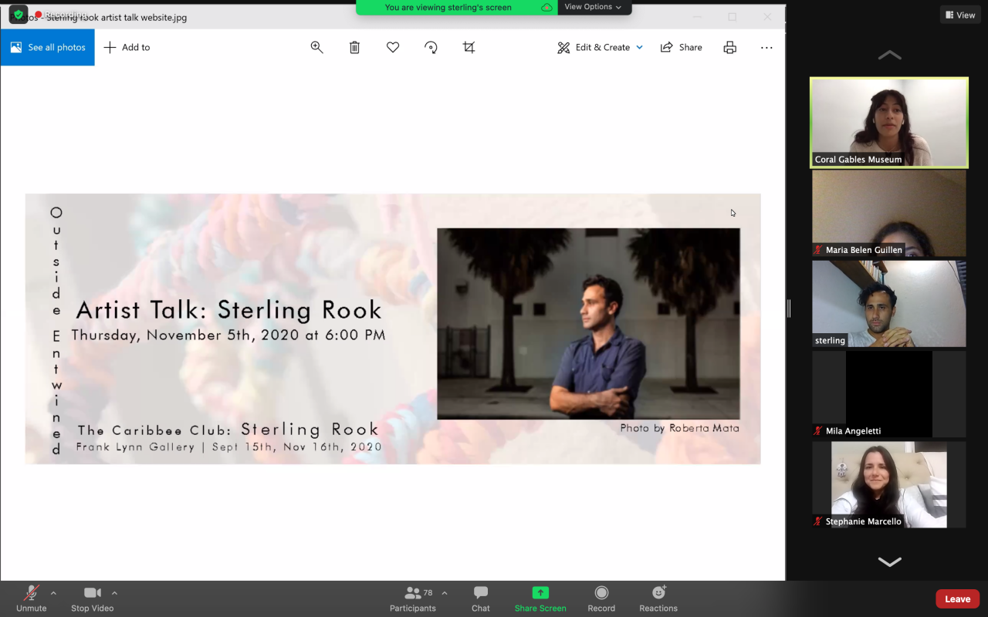
Task: Open the Participants list
Action: coord(413,598)
